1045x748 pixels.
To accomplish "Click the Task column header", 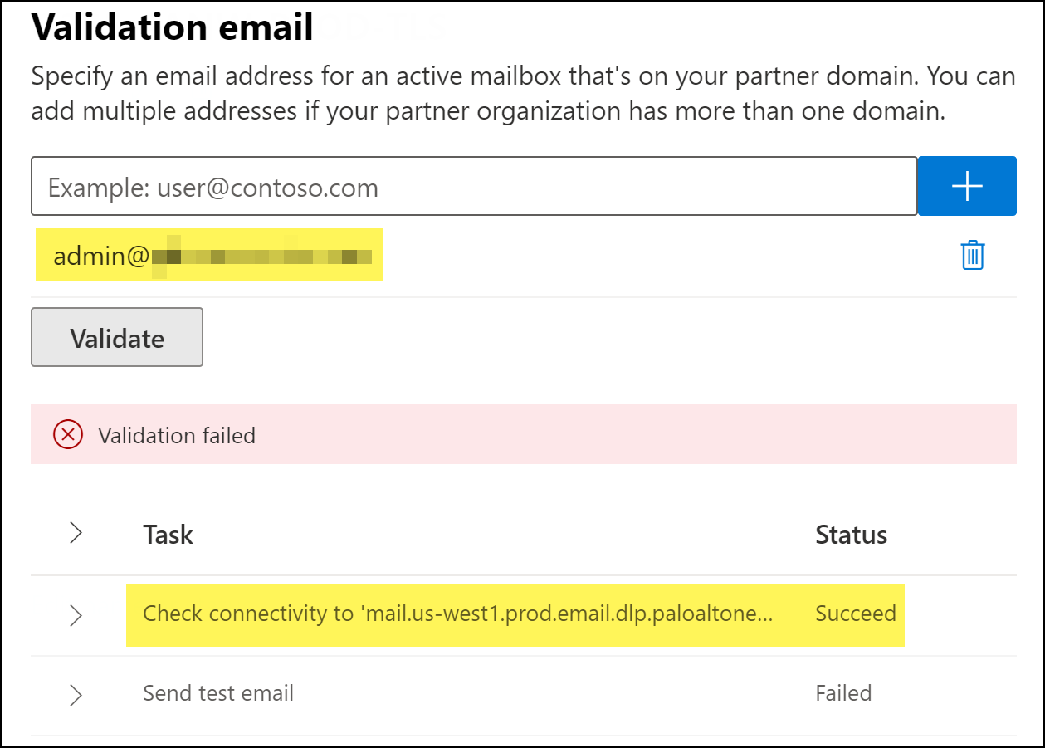I will click(168, 535).
